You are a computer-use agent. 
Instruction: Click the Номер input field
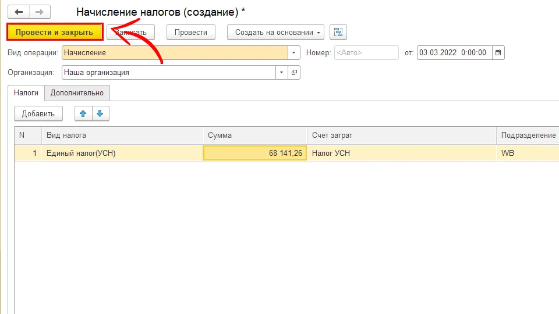click(x=366, y=53)
